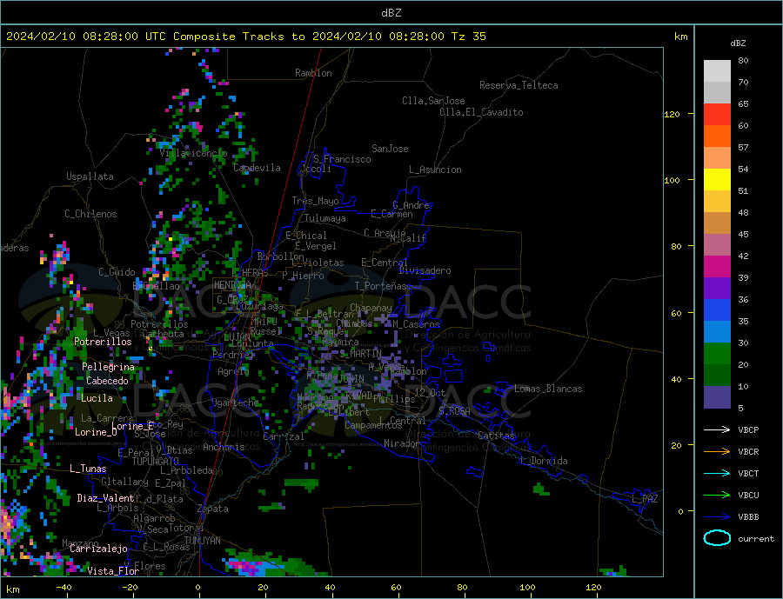Click the 120 km tick on right axis
The width and height of the screenshot is (783, 599).
point(673,114)
